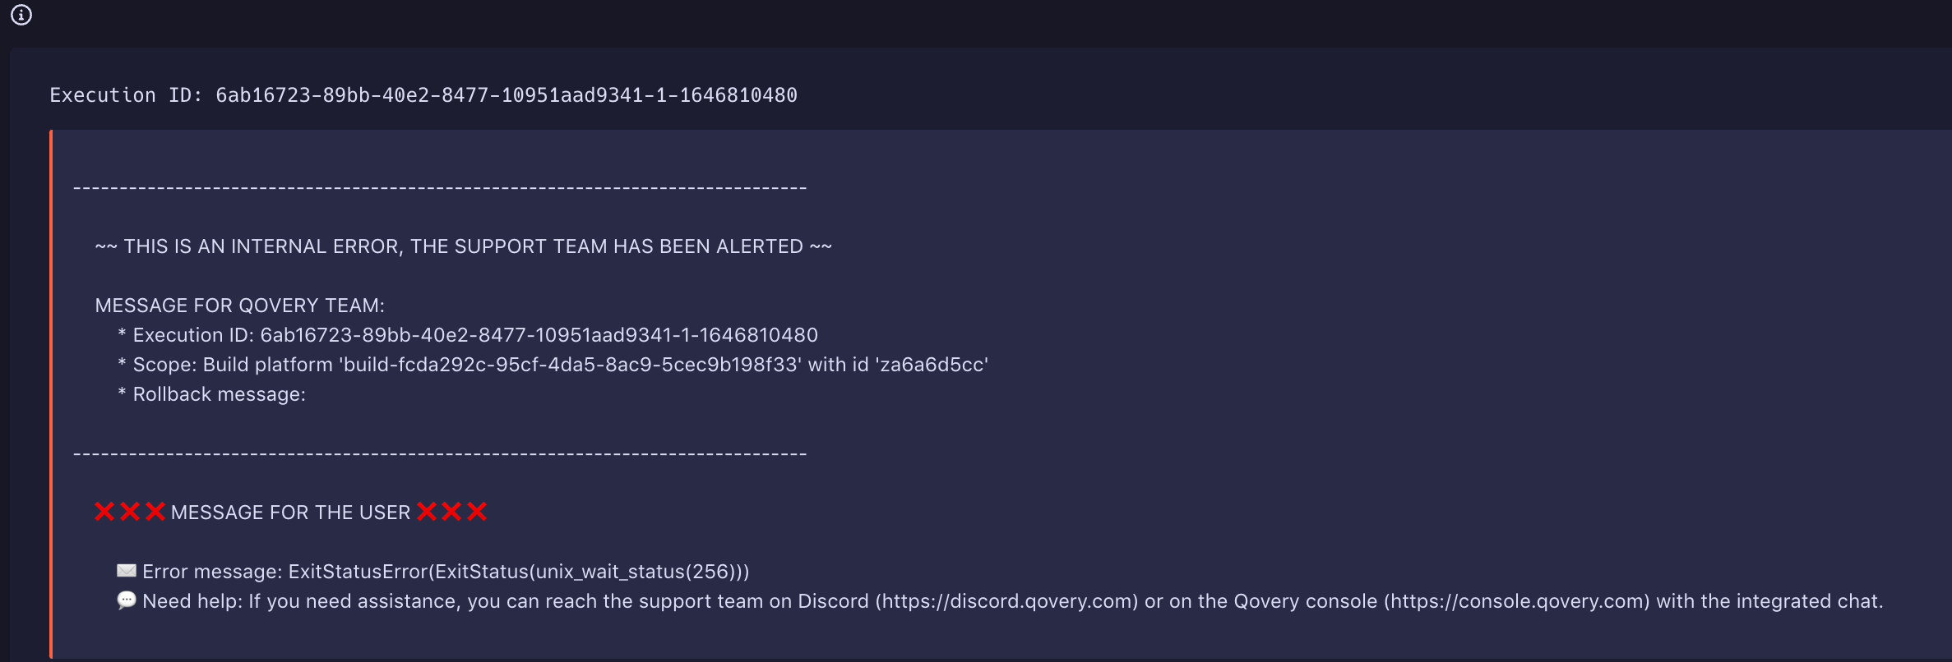The height and width of the screenshot is (662, 1952).
Task: Click the 'za6a6d5cc' build id text
Action: point(932,365)
